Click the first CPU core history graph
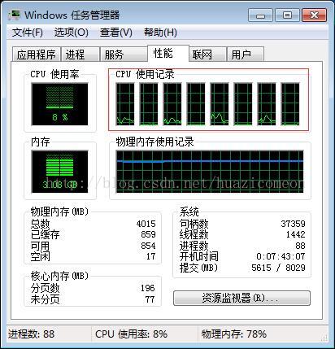The width and height of the screenshot is (335, 349). click(125, 104)
